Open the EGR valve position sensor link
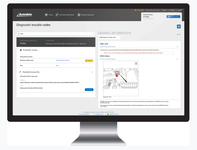This screenshot has width=197, height=150. coord(63,60)
